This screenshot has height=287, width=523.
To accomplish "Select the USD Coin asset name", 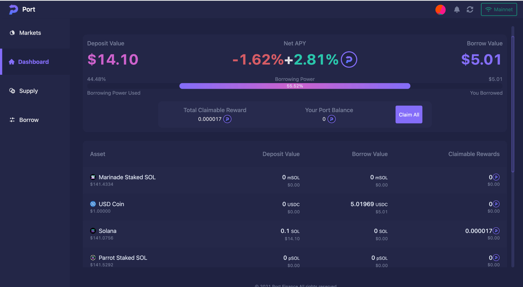I will tap(111, 204).
